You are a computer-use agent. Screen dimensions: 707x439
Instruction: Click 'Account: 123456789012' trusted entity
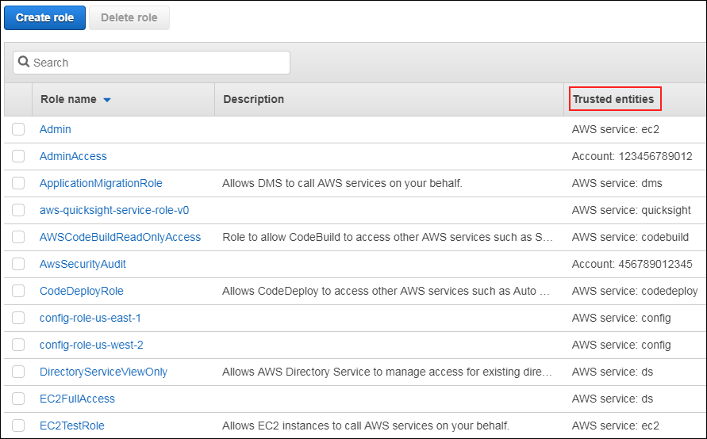pos(632,156)
